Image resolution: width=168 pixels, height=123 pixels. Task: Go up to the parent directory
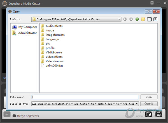137,19
